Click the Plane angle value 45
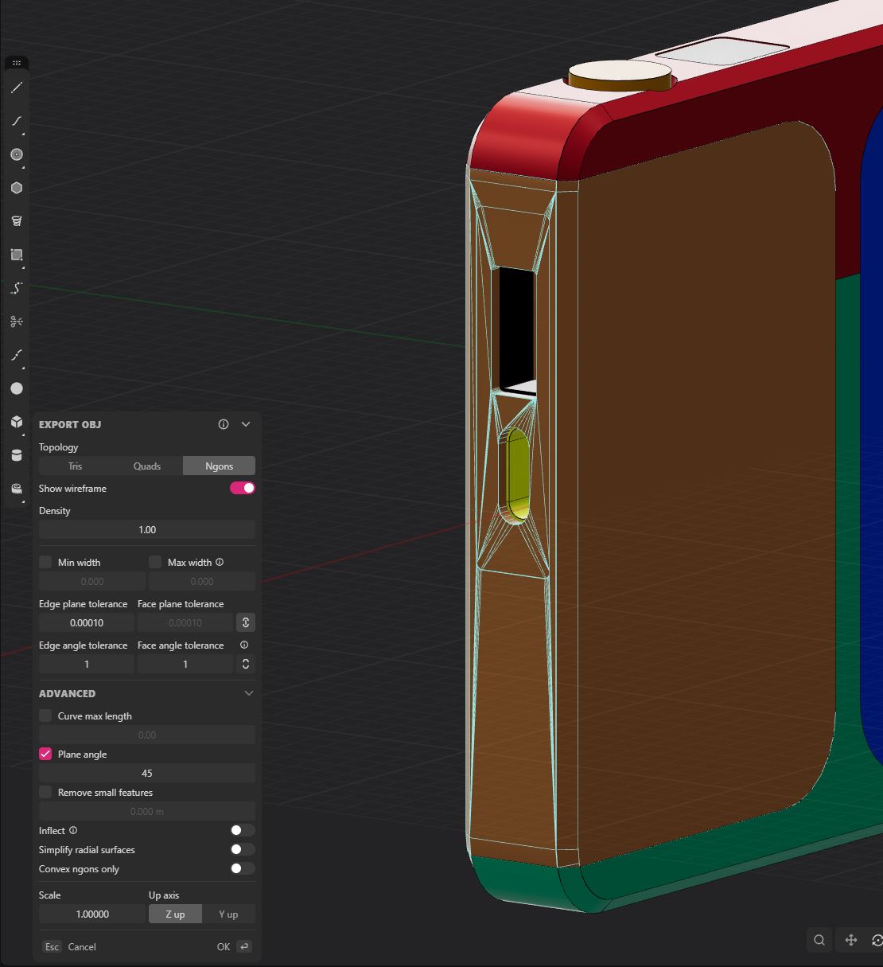 point(147,773)
